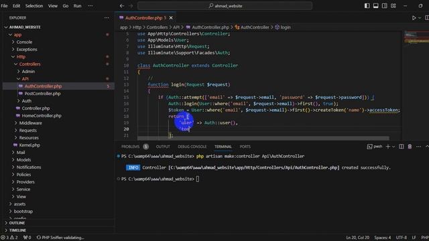Open the customize layout icon
The width and height of the screenshot is (429, 241).
(x=393, y=6)
